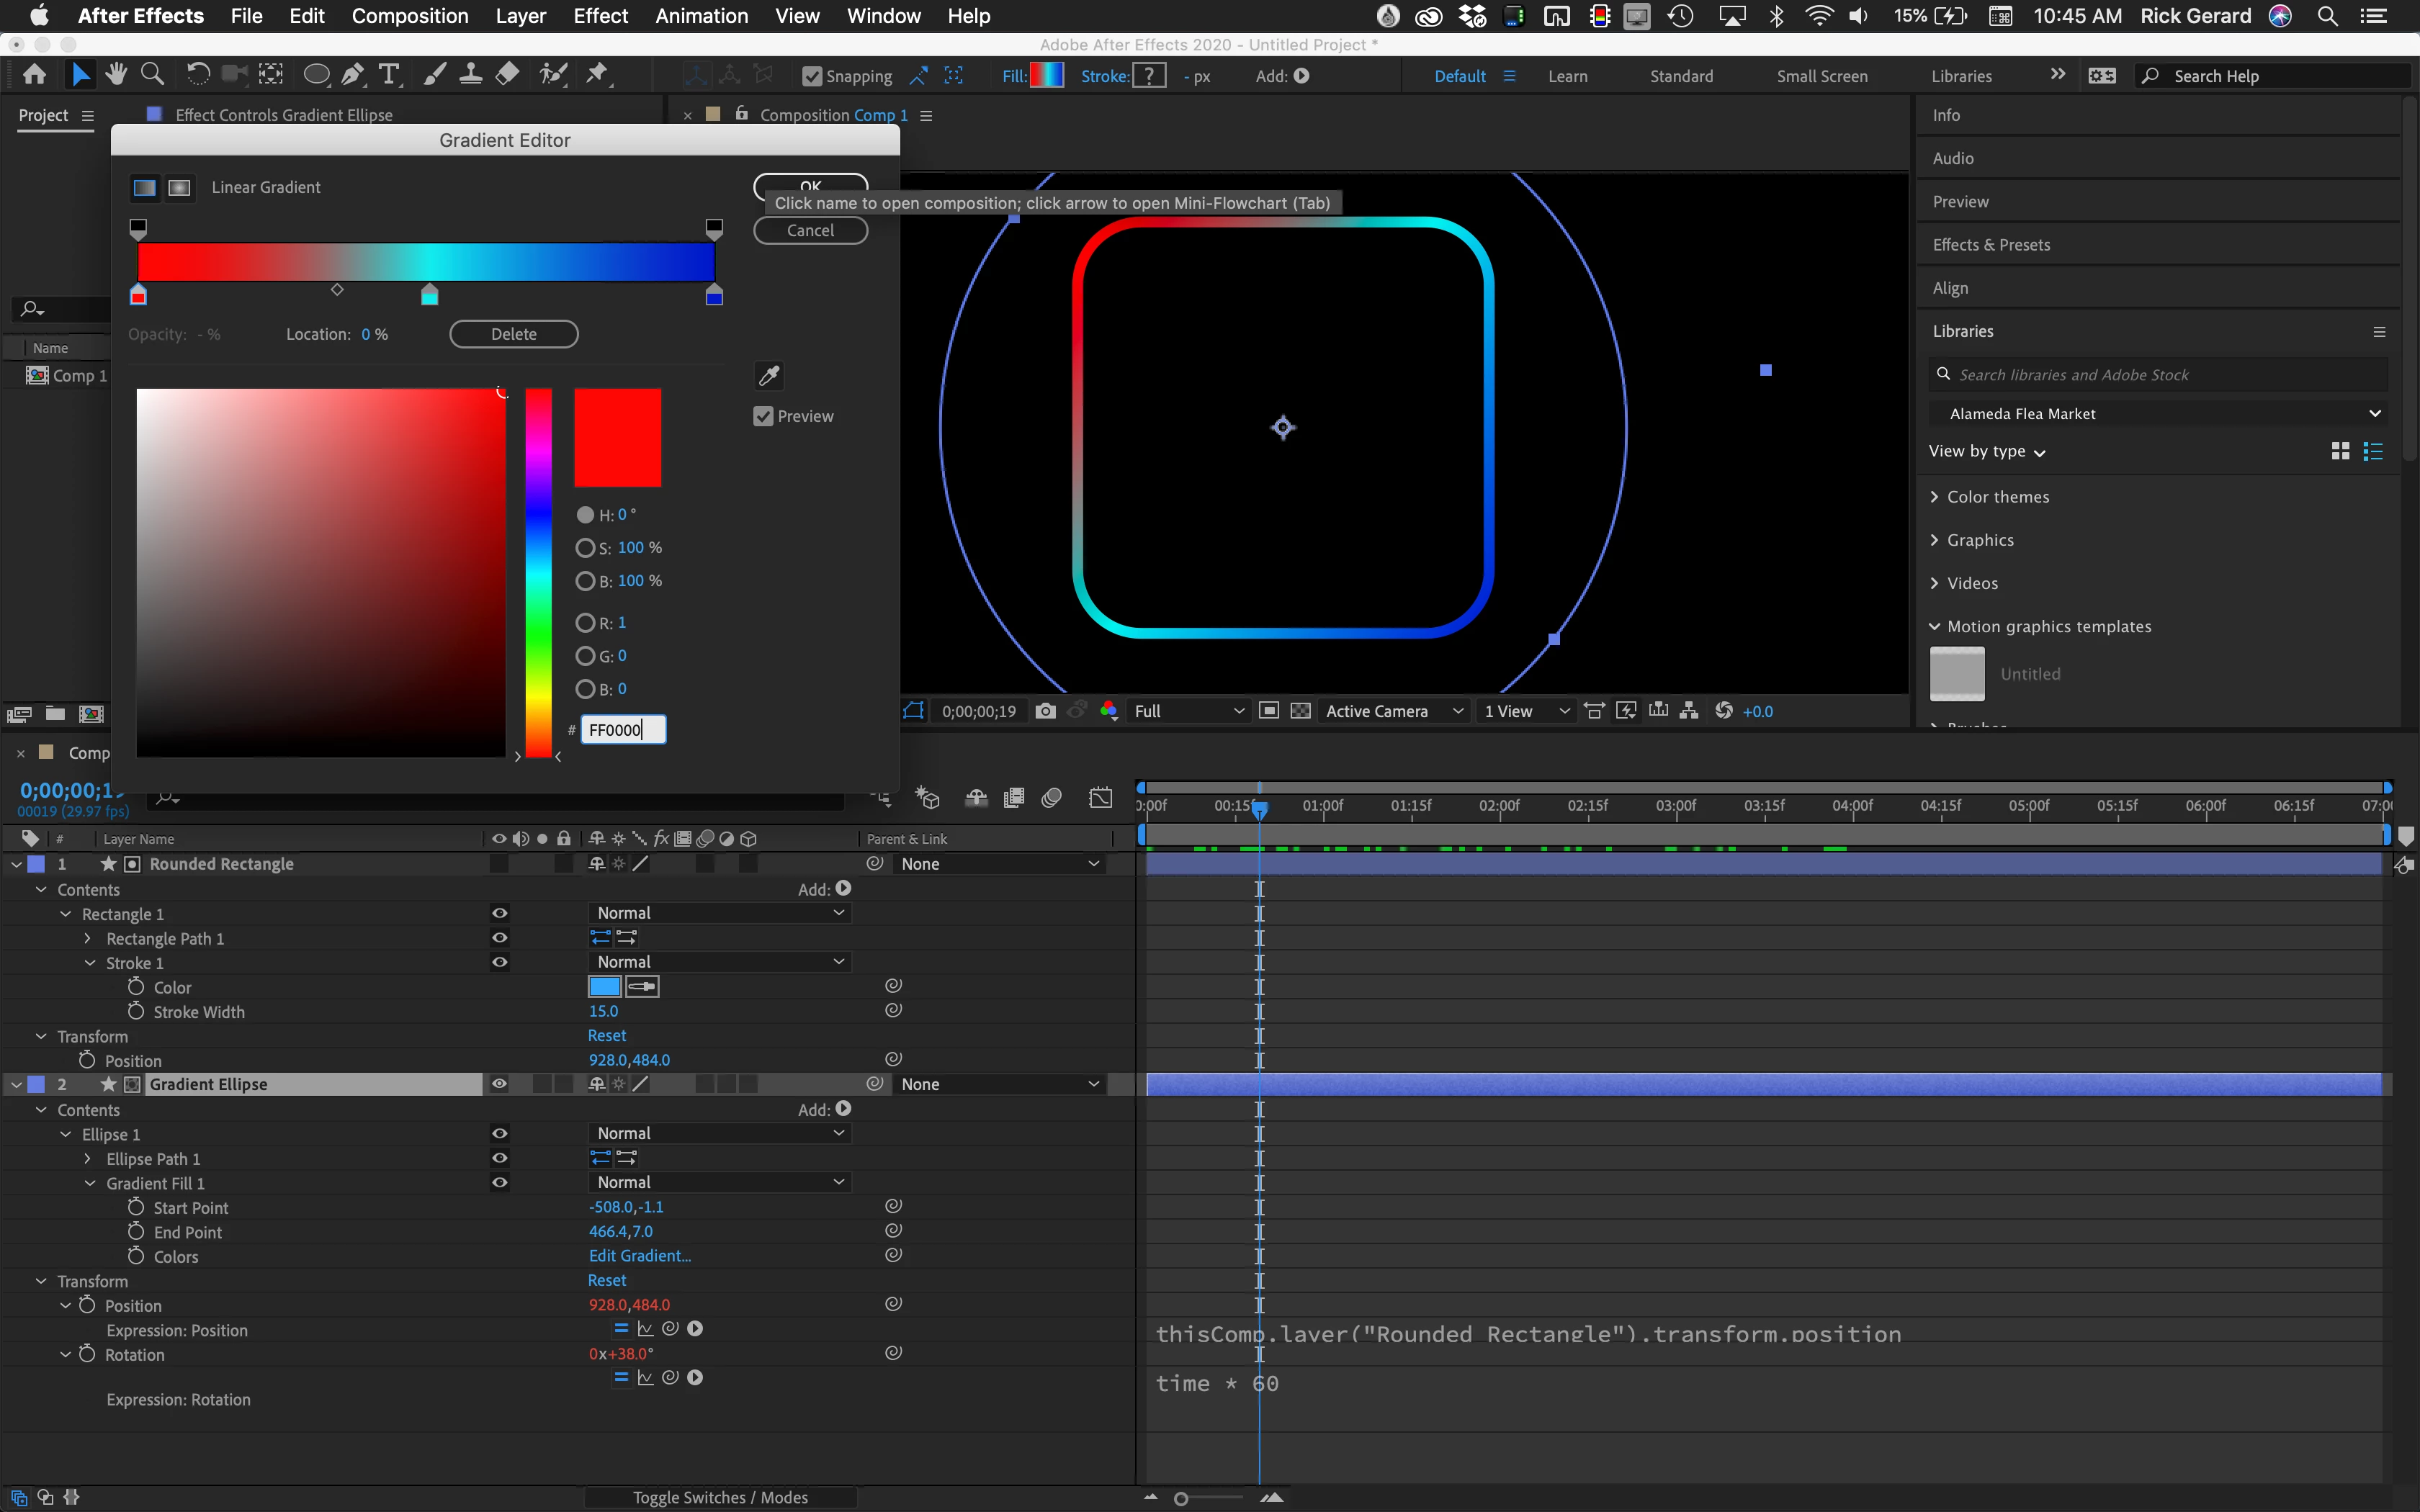2420x1512 pixels.
Task: Click Cancel in Gradient Editor
Action: [x=810, y=231]
